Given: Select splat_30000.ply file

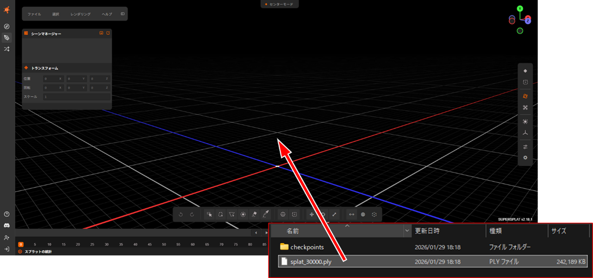Looking at the screenshot, I should point(310,262).
